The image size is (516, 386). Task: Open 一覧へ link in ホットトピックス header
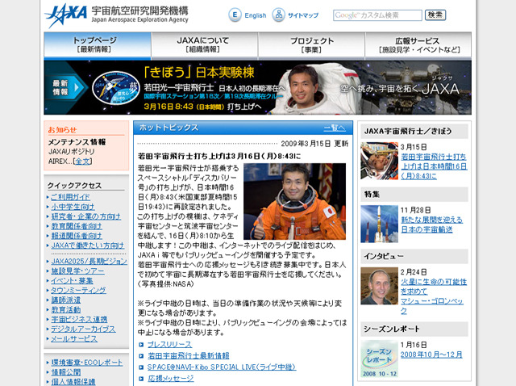(x=335, y=128)
